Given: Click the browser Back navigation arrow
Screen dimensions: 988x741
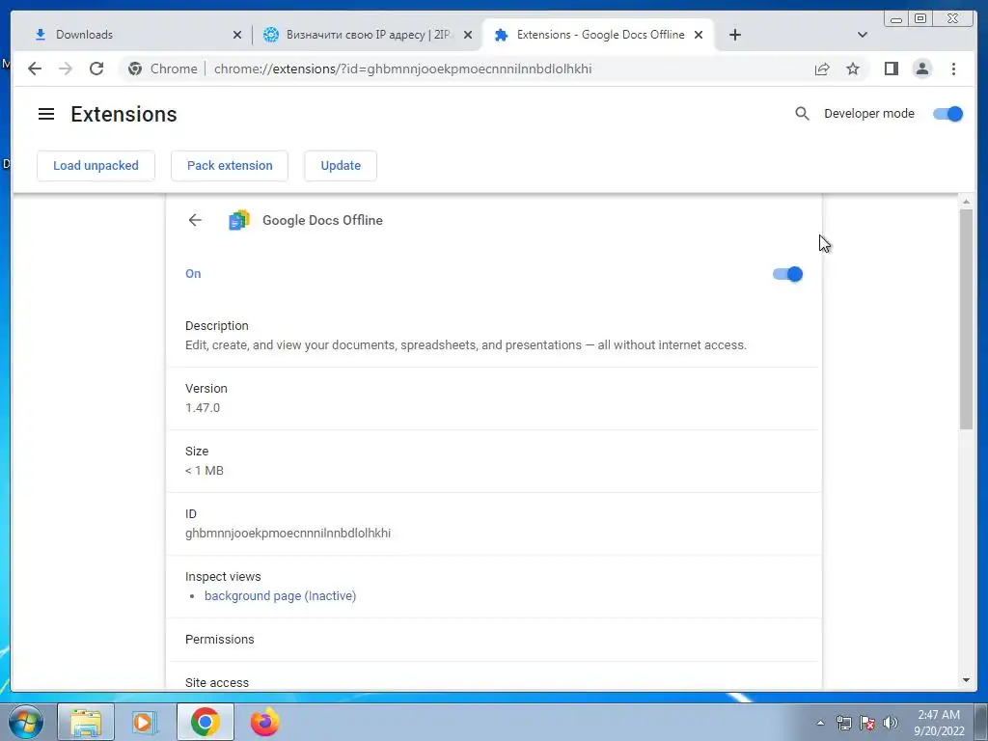Looking at the screenshot, I should pos(35,69).
